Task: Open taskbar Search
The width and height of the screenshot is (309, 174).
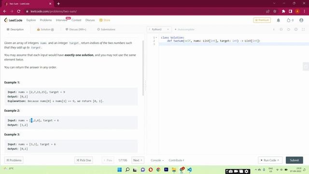Action: (x=127, y=170)
